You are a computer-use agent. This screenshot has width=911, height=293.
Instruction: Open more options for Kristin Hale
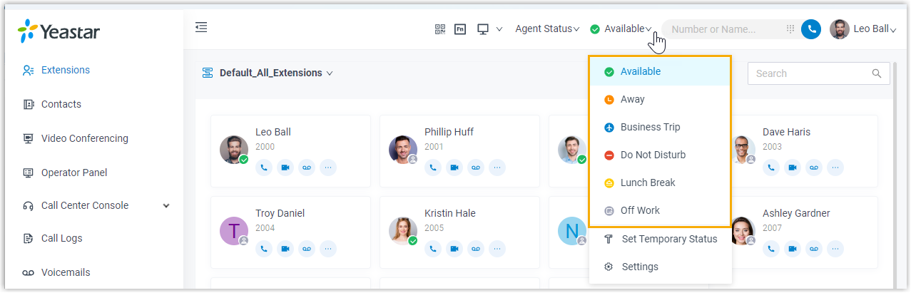click(497, 249)
